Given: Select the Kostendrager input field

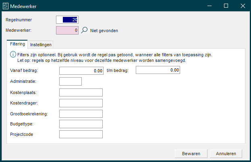Looking at the screenshot, I should tap(81, 103).
